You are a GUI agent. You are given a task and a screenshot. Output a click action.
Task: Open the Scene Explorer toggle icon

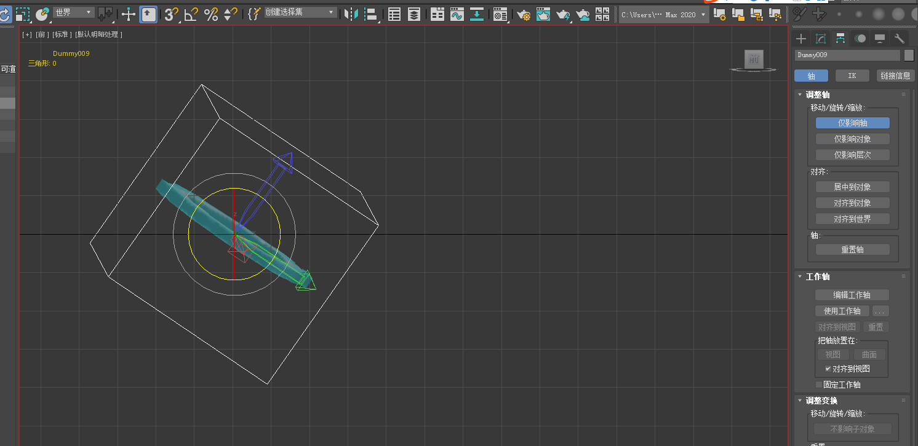(394, 15)
